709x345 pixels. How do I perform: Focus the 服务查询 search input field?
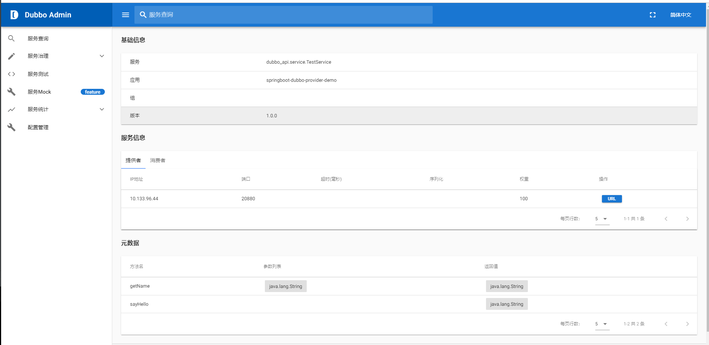pos(283,15)
